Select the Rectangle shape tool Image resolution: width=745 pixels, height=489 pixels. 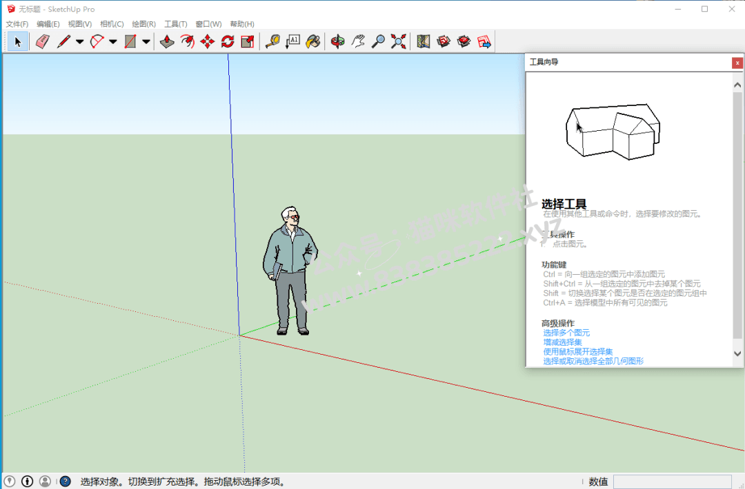pos(130,42)
